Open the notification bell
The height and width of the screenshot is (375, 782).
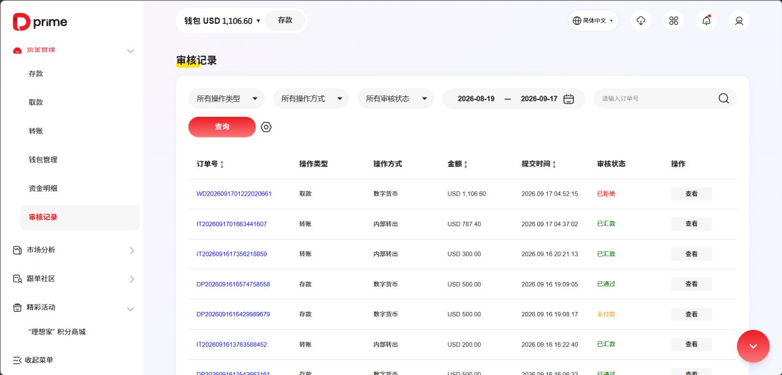pos(706,21)
